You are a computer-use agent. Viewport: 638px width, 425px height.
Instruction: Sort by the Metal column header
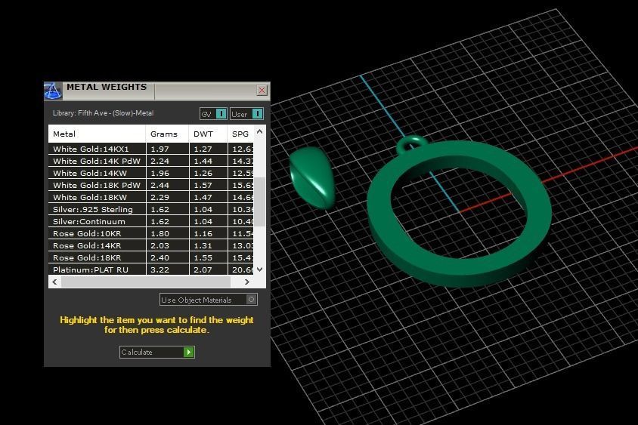[x=97, y=134]
